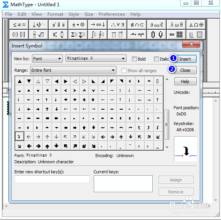Image resolution: width=221 pixels, height=220 pixels.
Task: Open the View by Font dropdown
Action: click(x=47, y=59)
